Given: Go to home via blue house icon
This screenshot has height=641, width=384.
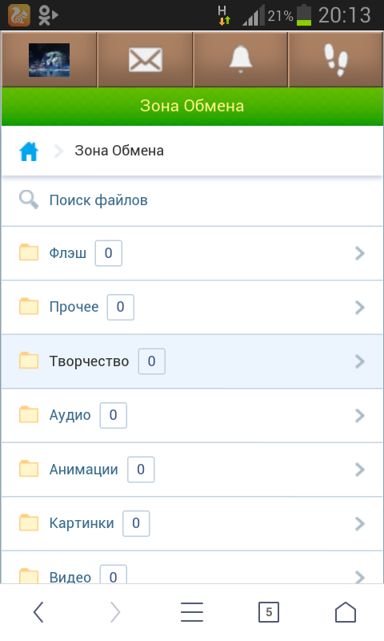Looking at the screenshot, I should click(29, 151).
